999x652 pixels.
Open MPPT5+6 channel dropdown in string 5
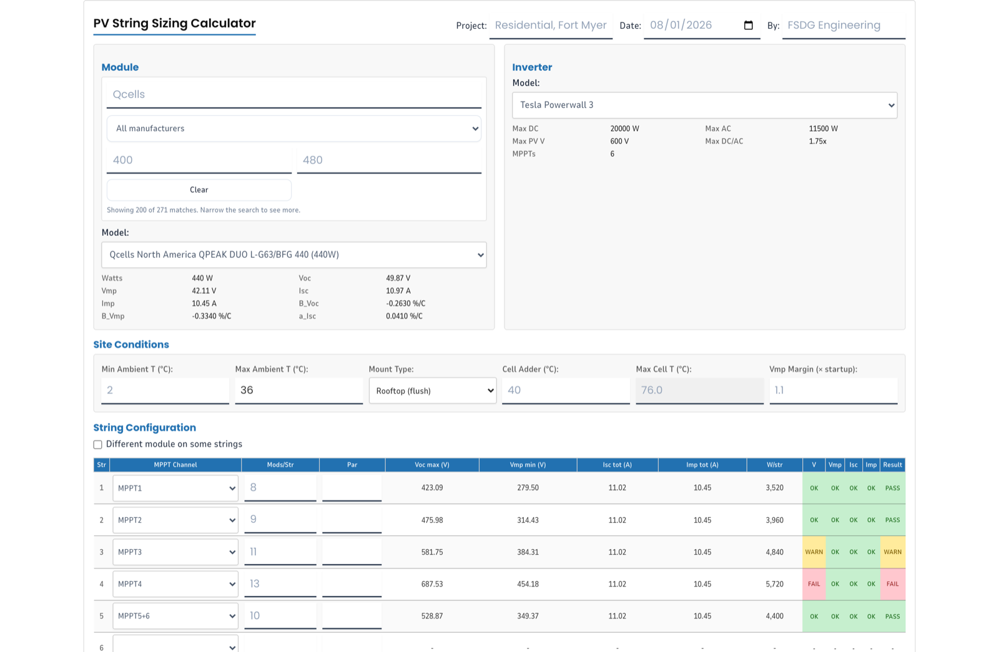[175, 616]
